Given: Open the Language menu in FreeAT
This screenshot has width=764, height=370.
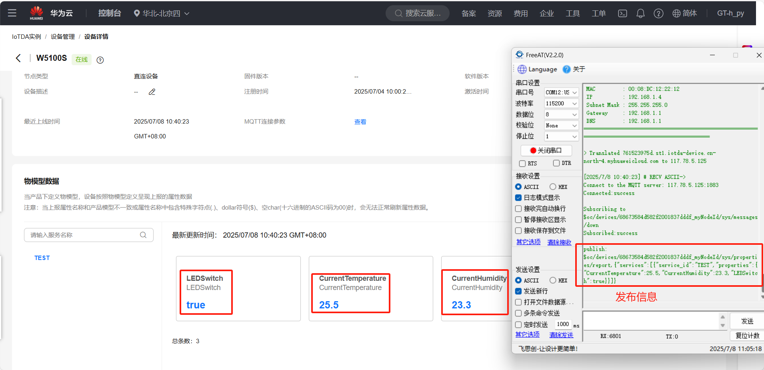Looking at the screenshot, I should pyautogui.click(x=537, y=69).
